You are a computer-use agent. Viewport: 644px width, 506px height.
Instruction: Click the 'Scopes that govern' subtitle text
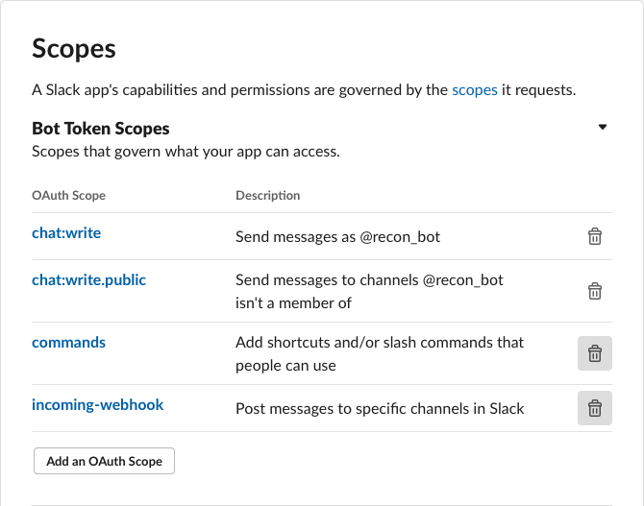tap(186, 151)
